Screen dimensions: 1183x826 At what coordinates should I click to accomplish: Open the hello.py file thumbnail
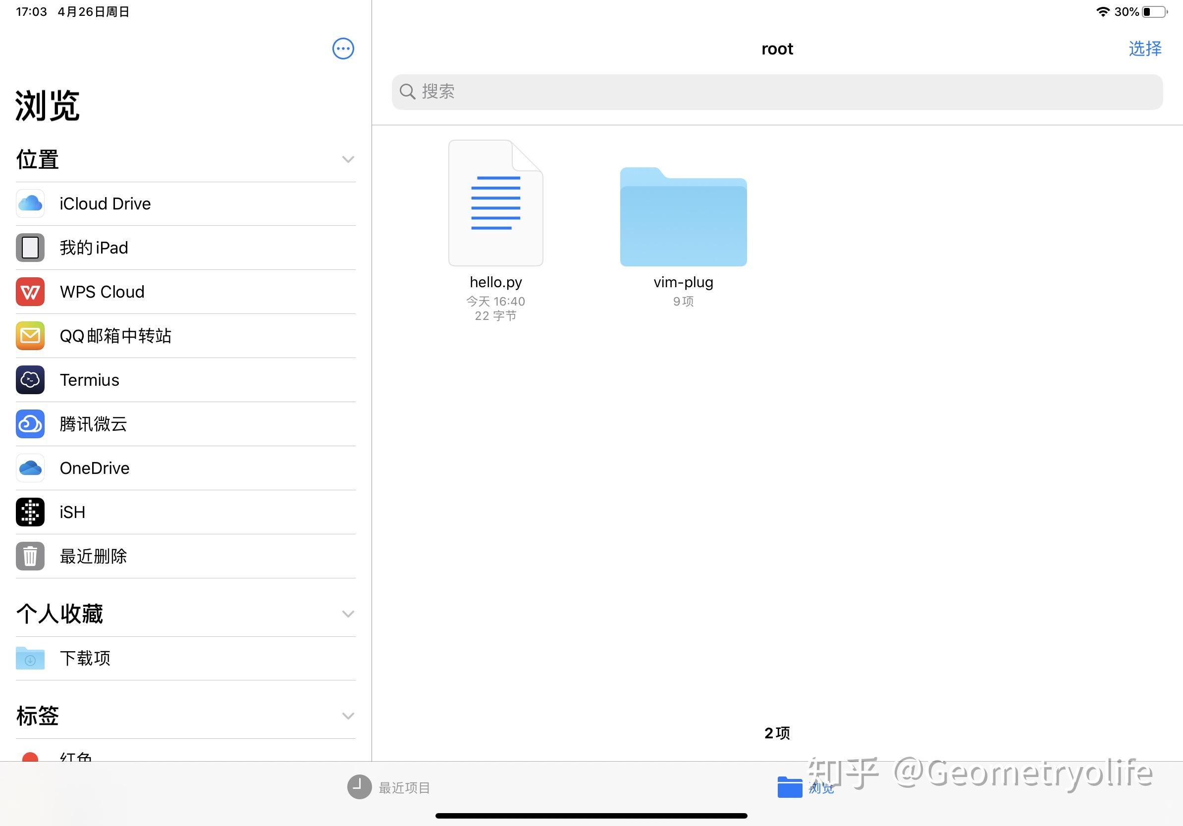tap(496, 203)
